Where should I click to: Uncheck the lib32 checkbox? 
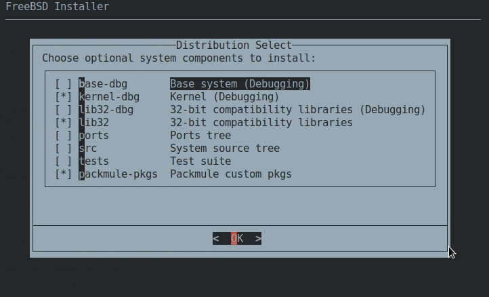pyautogui.click(x=64, y=123)
